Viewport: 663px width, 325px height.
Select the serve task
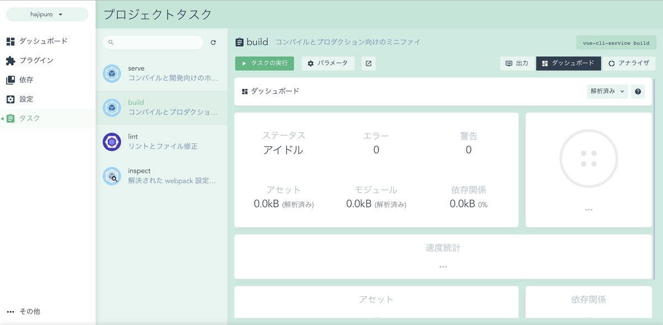161,73
